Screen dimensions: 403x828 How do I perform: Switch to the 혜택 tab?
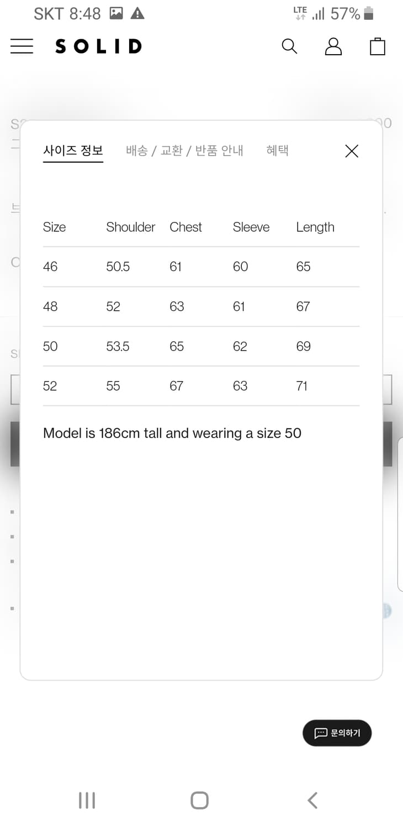pos(277,151)
